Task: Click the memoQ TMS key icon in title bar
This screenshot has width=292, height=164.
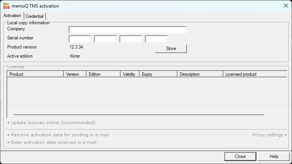Action: click(6, 6)
